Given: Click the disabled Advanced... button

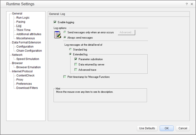Looking at the screenshot, I should (x=127, y=32).
